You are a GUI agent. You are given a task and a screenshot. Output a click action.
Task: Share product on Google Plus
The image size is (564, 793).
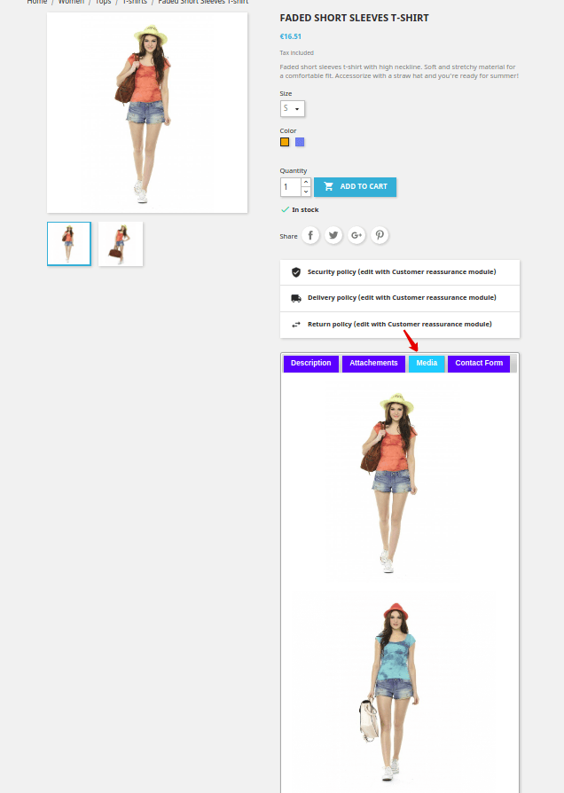[x=356, y=235]
